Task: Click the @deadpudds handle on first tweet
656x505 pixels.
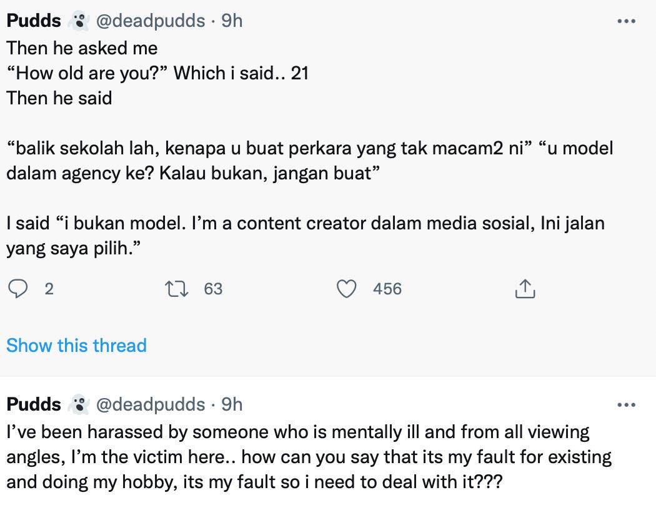Action: point(150,21)
